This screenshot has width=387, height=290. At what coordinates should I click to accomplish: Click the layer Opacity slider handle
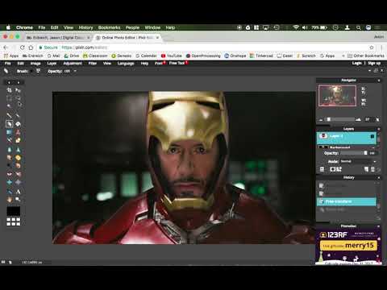(365, 153)
